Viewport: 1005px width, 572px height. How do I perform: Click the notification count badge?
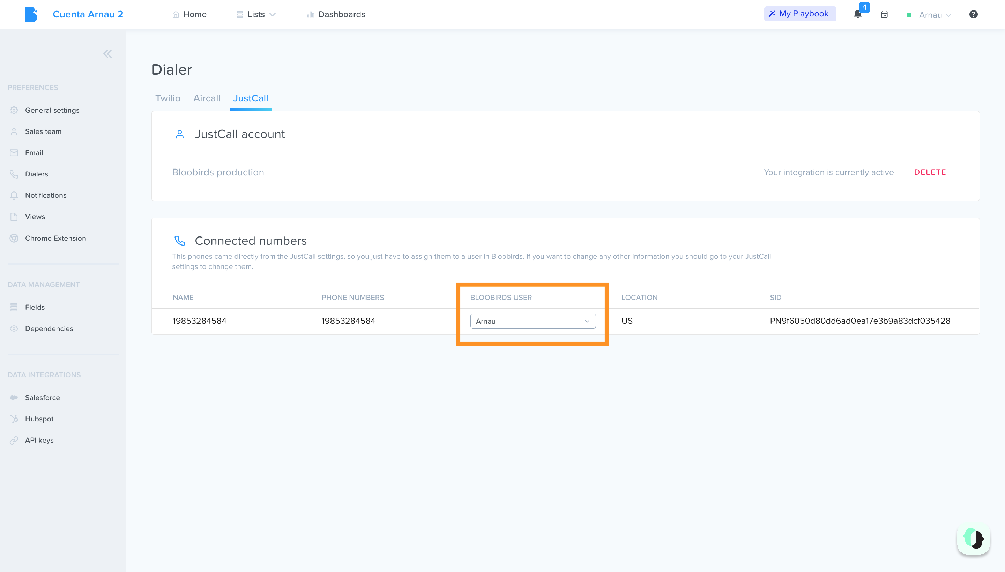(864, 7)
